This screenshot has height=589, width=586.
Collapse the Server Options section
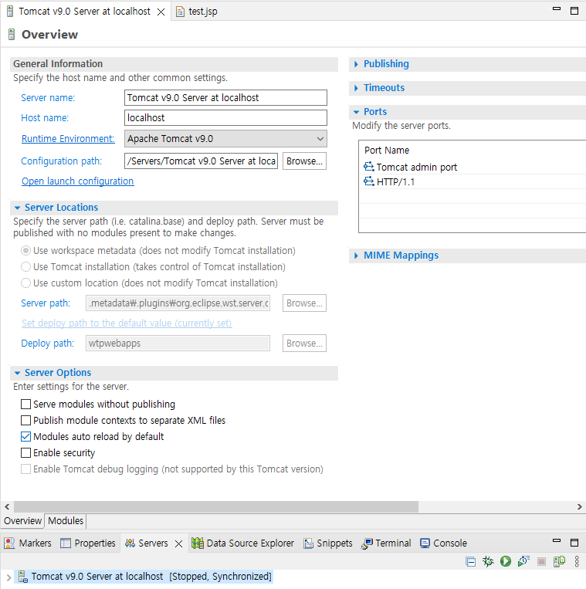17,373
